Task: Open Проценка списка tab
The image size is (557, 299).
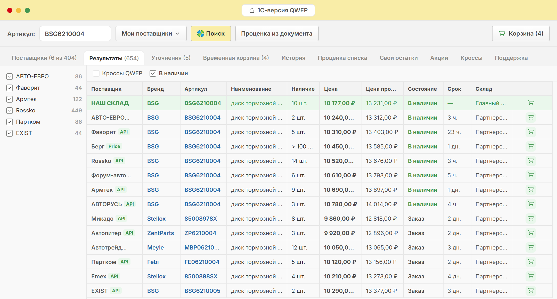Action: [x=342, y=58]
